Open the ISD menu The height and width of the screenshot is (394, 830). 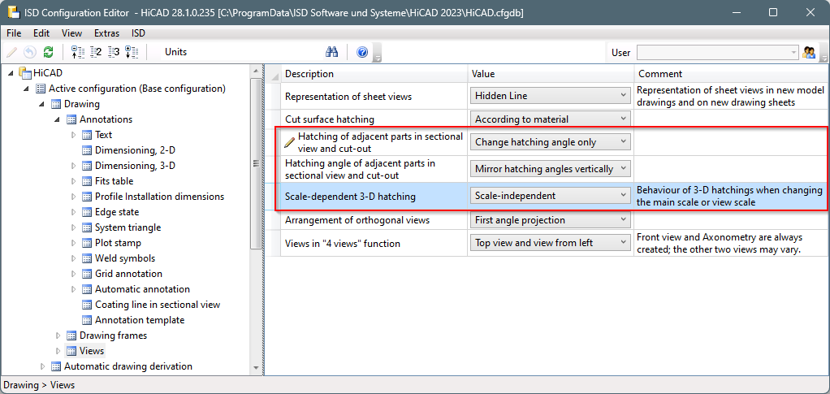pyautogui.click(x=138, y=32)
